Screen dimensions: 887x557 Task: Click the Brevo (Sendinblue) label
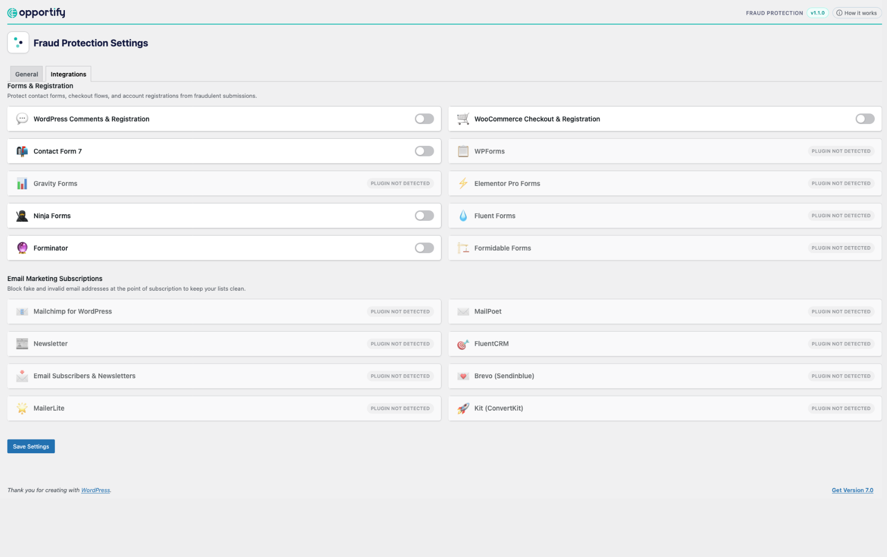click(504, 376)
